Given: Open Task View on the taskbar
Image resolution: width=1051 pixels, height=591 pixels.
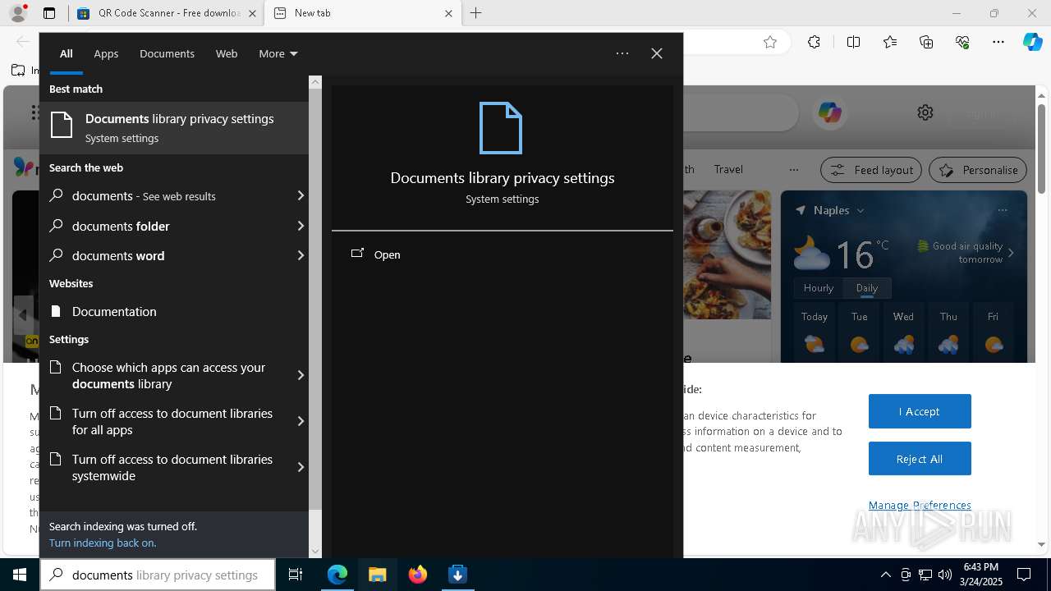Looking at the screenshot, I should click(x=296, y=575).
